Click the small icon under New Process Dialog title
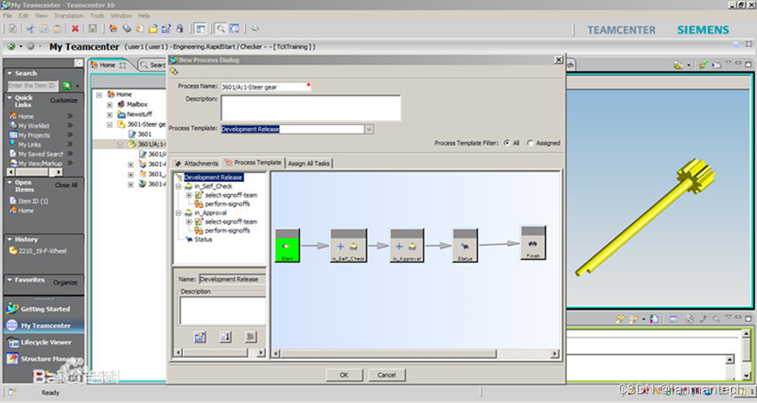 (x=174, y=72)
